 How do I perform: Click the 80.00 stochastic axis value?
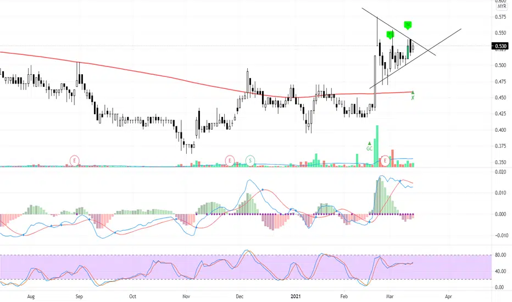pyautogui.click(x=500, y=255)
